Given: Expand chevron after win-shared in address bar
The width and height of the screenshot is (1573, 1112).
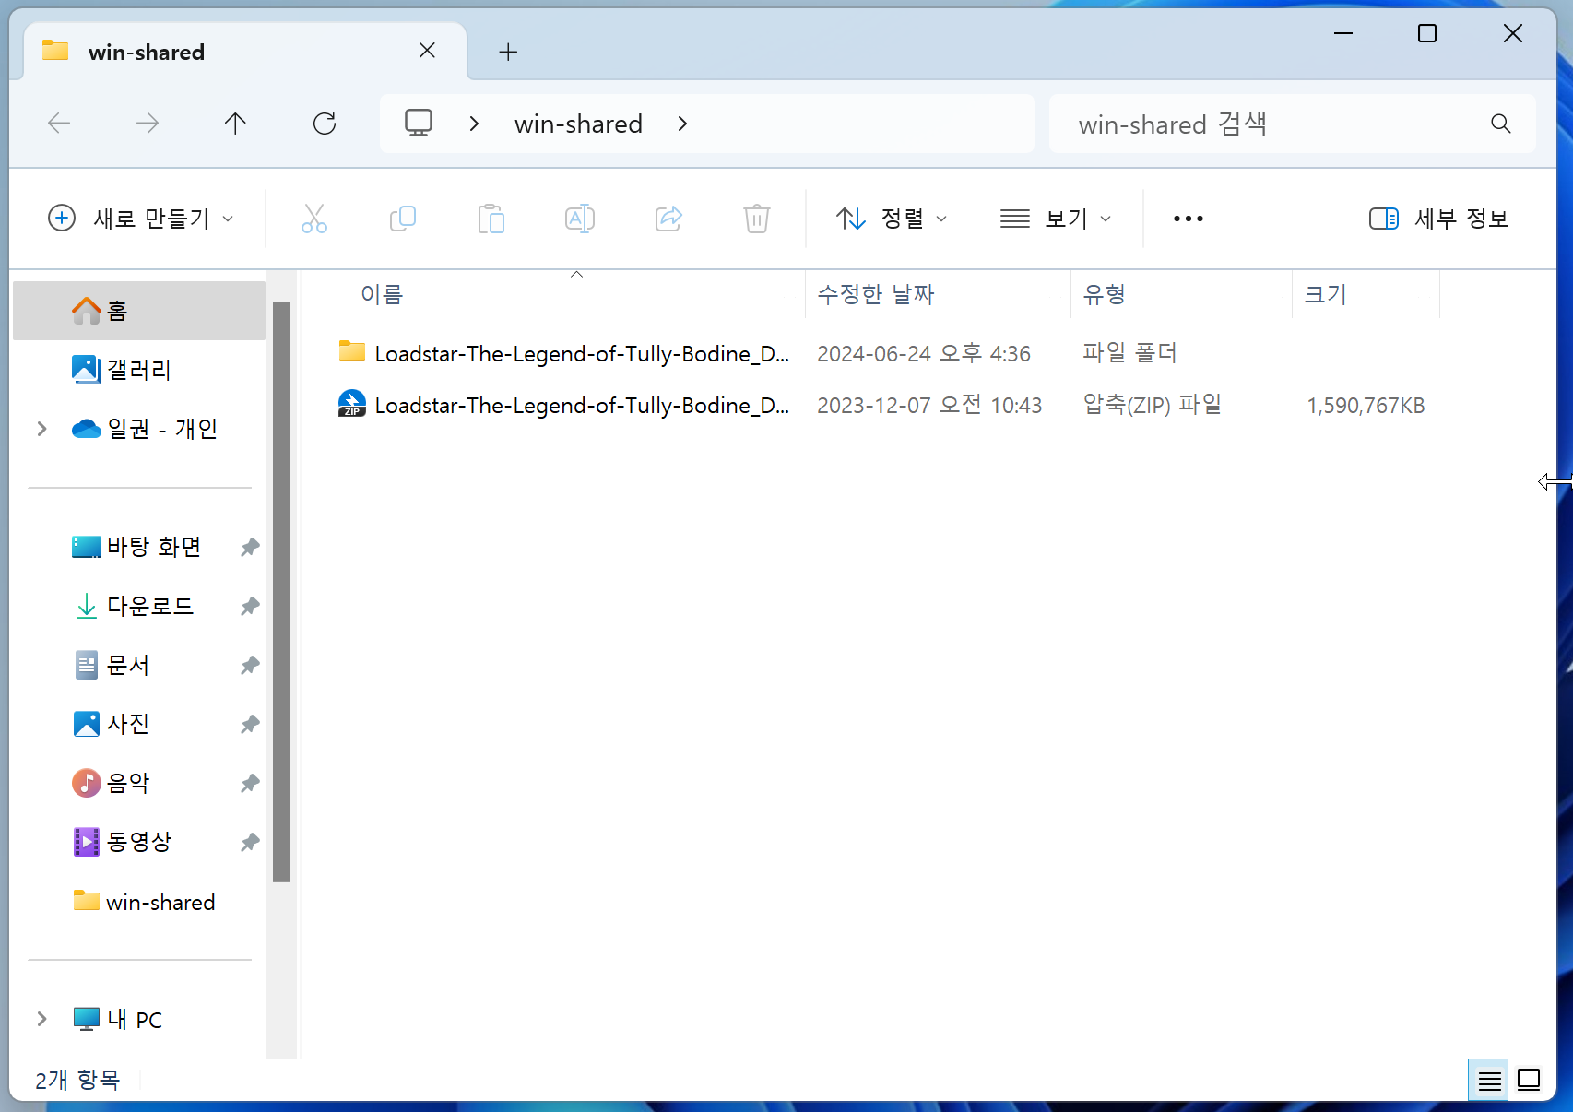Looking at the screenshot, I should point(682,124).
